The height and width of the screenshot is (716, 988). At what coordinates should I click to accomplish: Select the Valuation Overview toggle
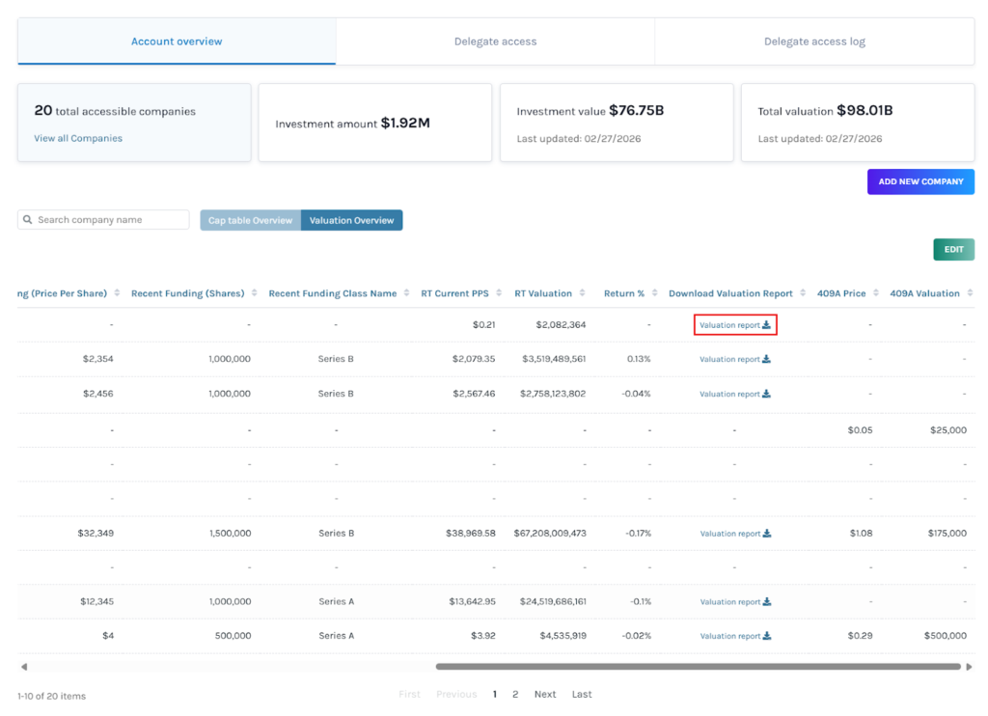tap(351, 219)
